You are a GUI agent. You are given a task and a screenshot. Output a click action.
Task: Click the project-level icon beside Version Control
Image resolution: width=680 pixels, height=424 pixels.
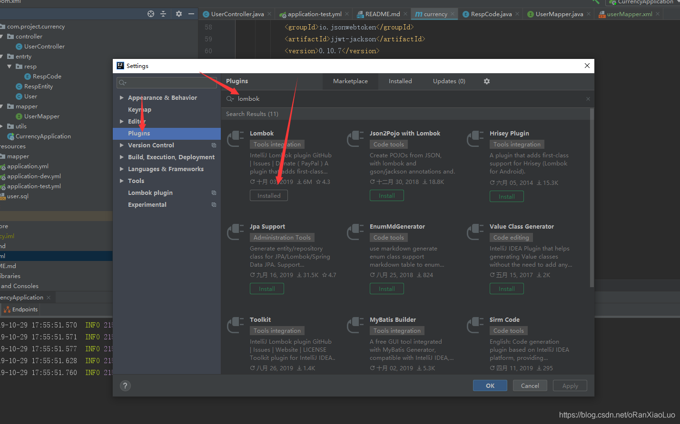click(214, 145)
